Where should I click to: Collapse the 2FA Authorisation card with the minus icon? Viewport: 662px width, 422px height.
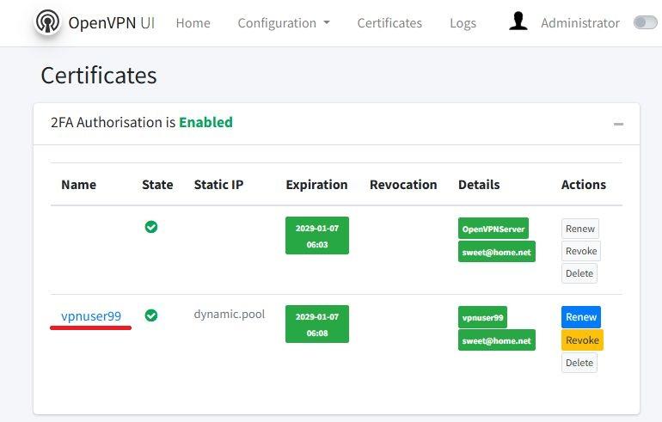tap(618, 124)
